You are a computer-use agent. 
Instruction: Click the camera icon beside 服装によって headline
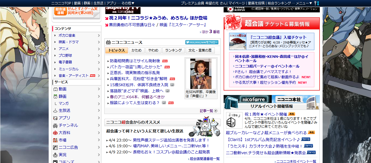click(164, 103)
